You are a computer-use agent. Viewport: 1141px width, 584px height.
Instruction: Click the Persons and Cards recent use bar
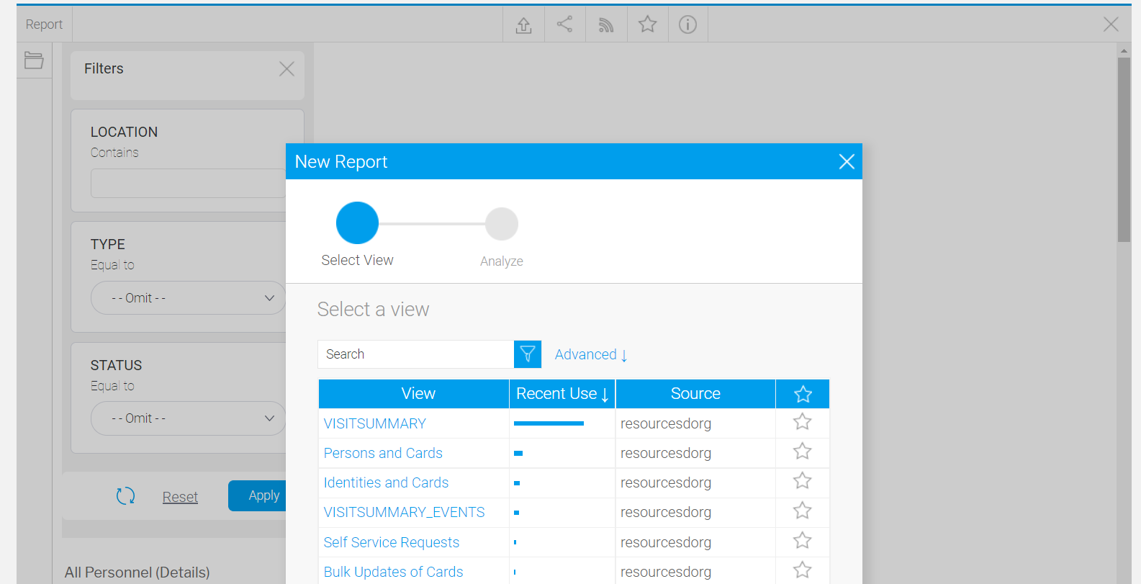click(518, 454)
